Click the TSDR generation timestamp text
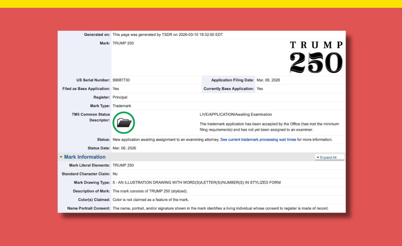 coord(168,35)
